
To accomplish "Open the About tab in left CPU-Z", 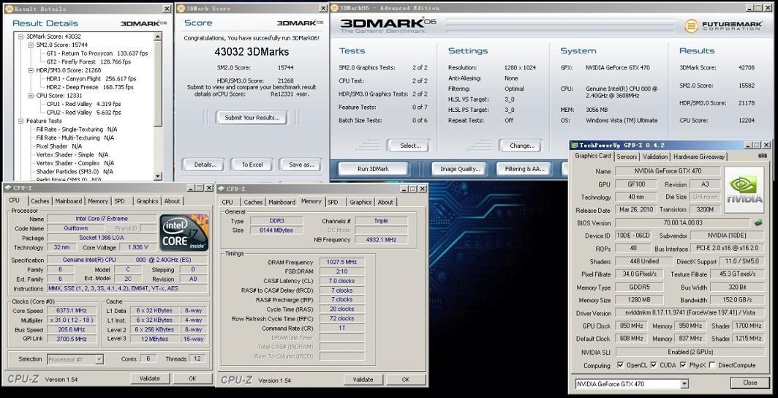I will click(x=172, y=201).
